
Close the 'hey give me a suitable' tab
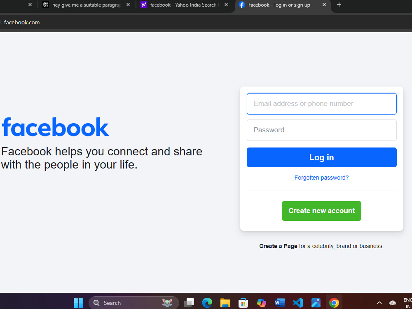(128, 5)
